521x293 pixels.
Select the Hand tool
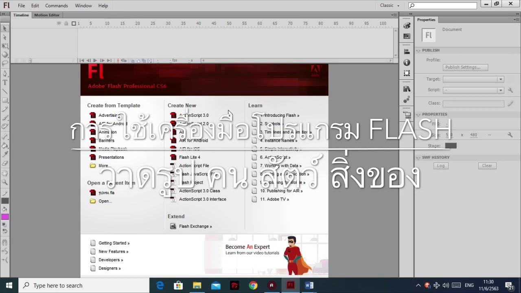click(5, 174)
